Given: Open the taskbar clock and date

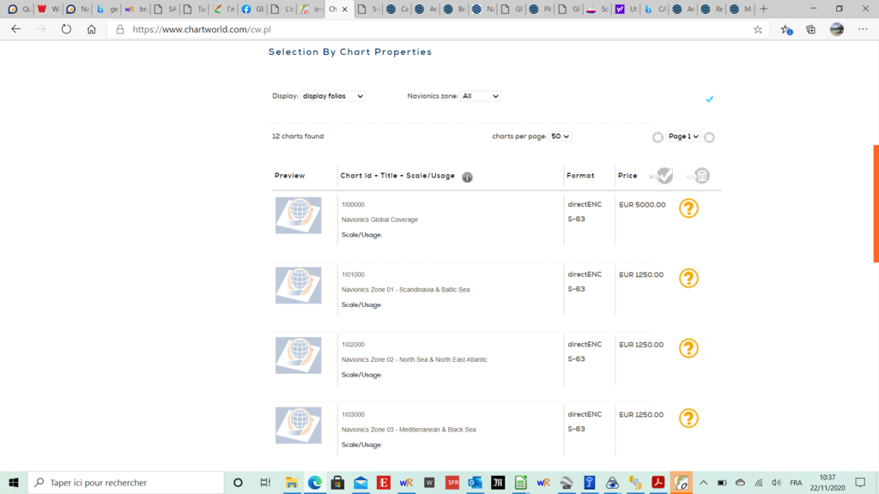Looking at the screenshot, I should click(827, 482).
